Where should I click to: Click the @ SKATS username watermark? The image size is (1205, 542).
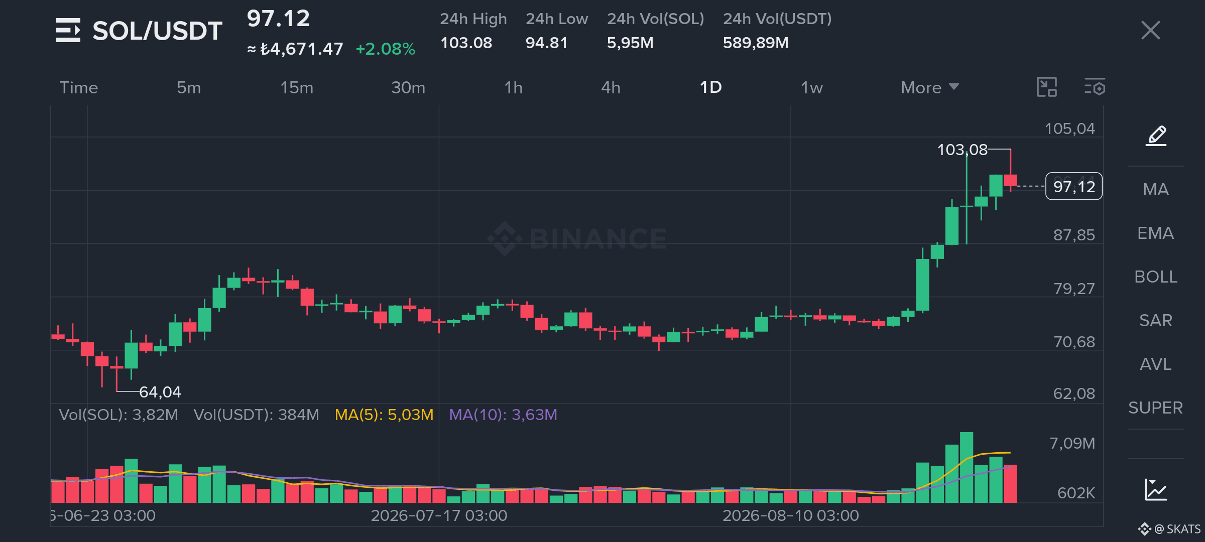pyautogui.click(x=1177, y=529)
